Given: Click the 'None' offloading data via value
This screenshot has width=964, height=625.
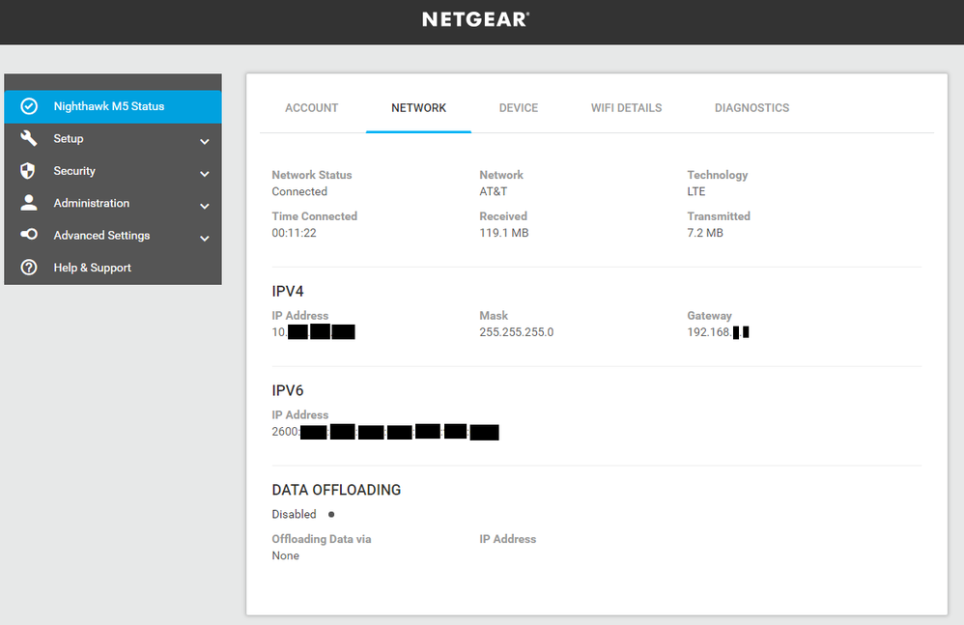Looking at the screenshot, I should pyautogui.click(x=285, y=555).
